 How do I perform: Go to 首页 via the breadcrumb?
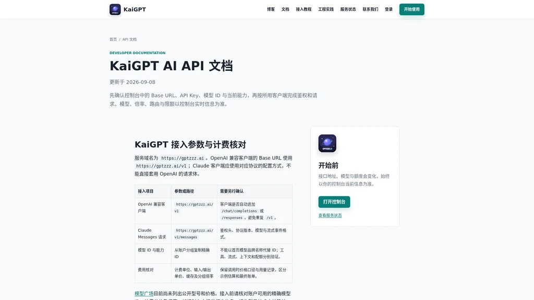click(113, 40)
